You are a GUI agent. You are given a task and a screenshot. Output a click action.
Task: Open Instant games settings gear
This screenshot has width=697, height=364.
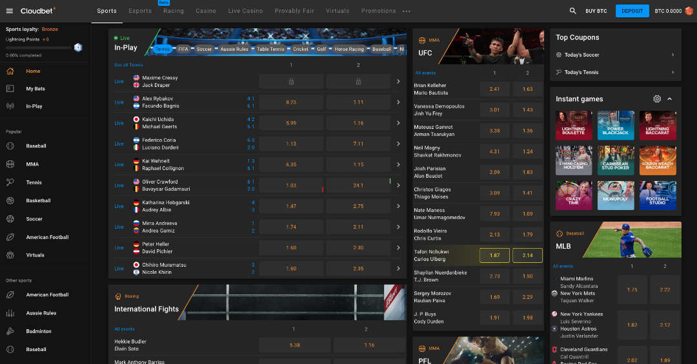tap(657, 99)
